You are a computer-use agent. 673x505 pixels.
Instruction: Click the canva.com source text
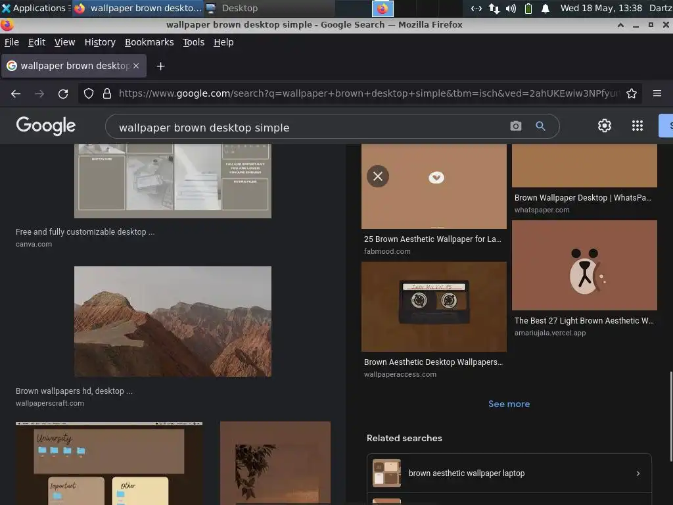click(x=34, y=244)
